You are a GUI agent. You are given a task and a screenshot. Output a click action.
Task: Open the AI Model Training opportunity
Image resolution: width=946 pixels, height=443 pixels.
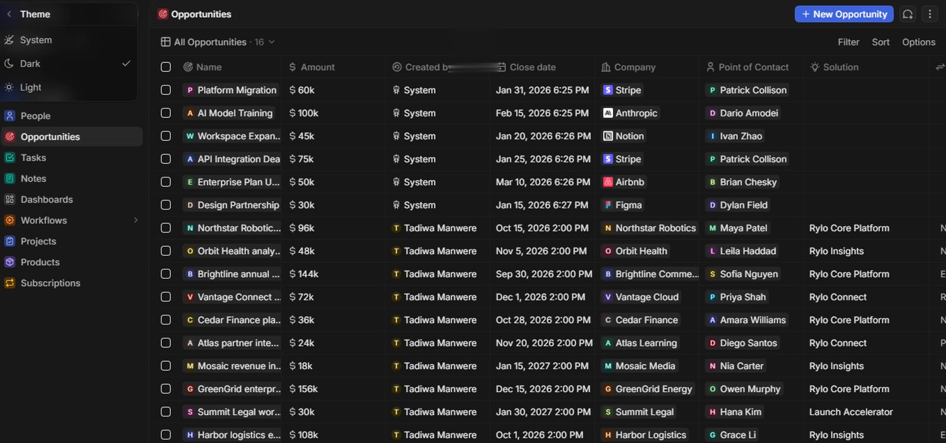(x=229, y=113)
